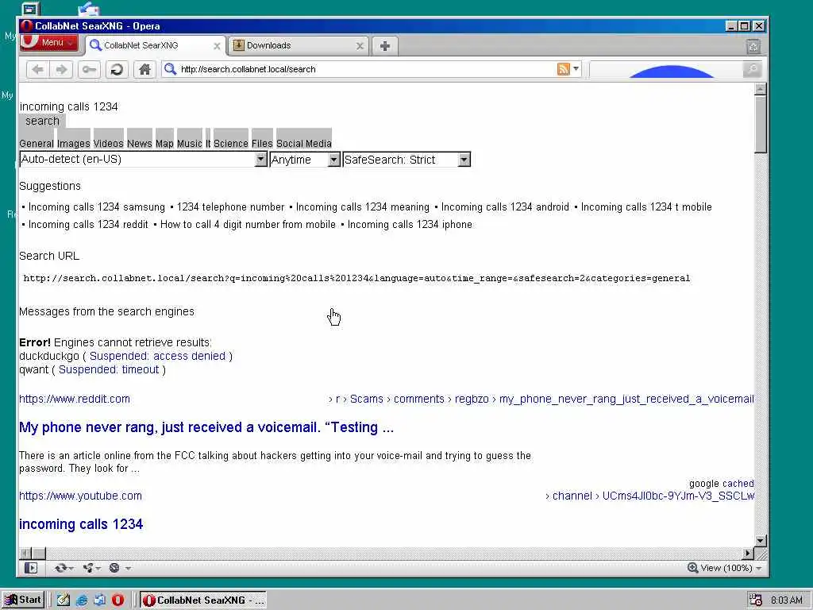This screenshot has width=813, height=610.
Task: Open the closed tabs trash icon
Action: pos(753,46)
